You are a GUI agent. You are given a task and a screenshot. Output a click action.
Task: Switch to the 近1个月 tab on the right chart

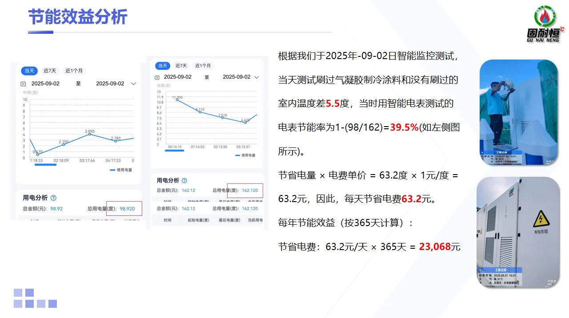pyautogui.click(x=203, y=65)
